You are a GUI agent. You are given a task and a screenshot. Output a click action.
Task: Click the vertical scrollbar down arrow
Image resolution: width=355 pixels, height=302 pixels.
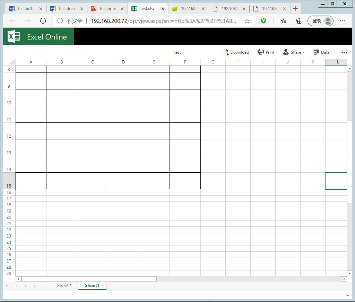click(x=349, y=273)
